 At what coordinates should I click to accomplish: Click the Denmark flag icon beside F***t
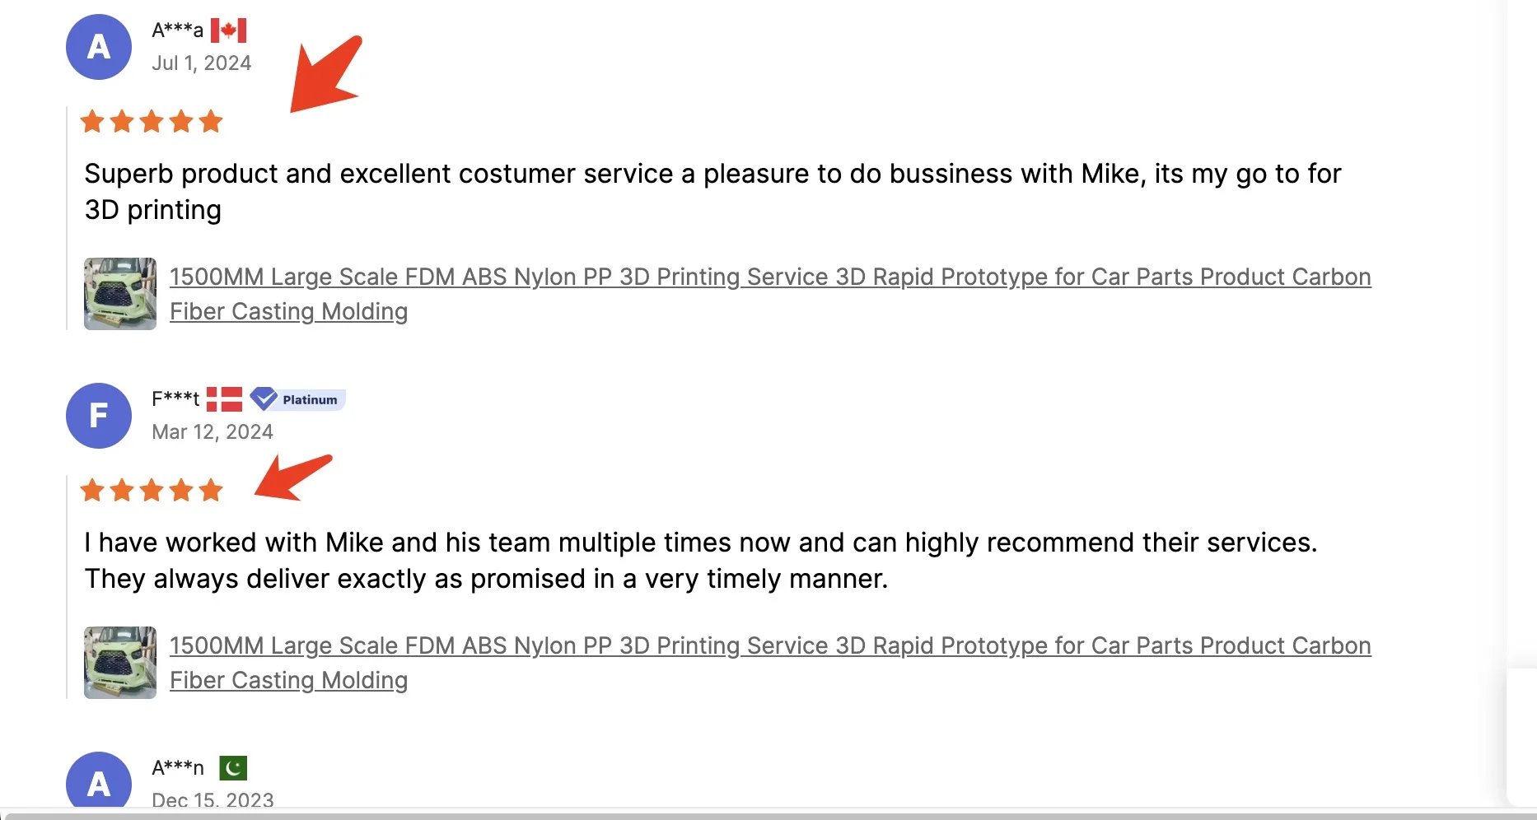[224, 399]
